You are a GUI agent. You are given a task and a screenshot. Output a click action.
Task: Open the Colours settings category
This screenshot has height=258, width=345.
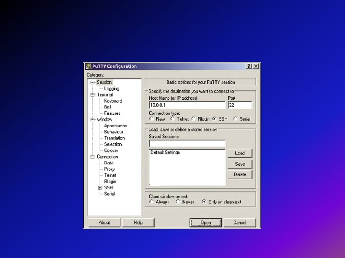point(111,150)
